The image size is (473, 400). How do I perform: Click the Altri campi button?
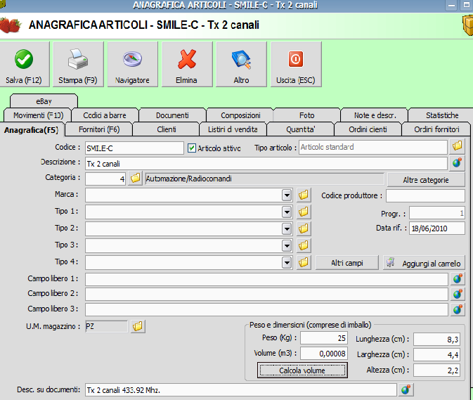[x=347, y=263]
